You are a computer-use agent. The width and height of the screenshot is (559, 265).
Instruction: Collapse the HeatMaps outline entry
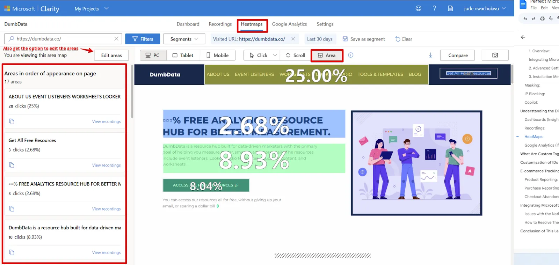click(518, 137)
